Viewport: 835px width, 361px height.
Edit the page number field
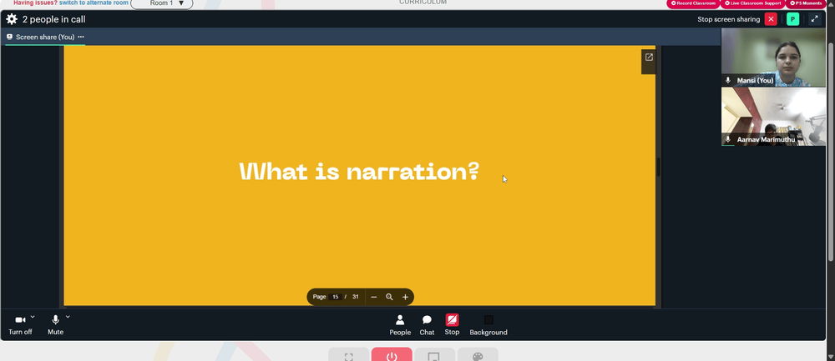point(336,297)
